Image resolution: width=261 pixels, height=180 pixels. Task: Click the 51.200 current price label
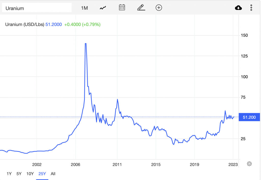pyautogui.click(x=249, y=117)
